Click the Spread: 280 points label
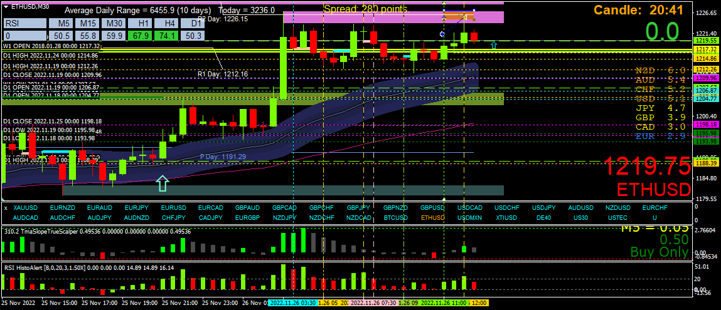 tap(366, 9)
